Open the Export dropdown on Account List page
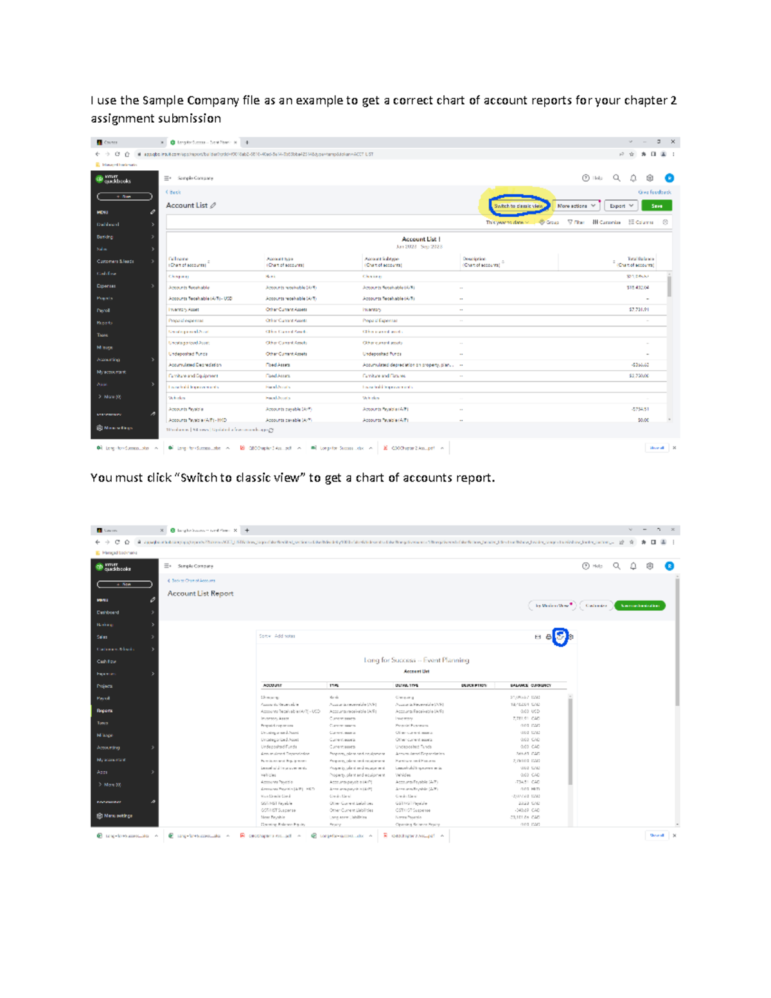This screenshot has height=998, width=771. pos(621,206)
